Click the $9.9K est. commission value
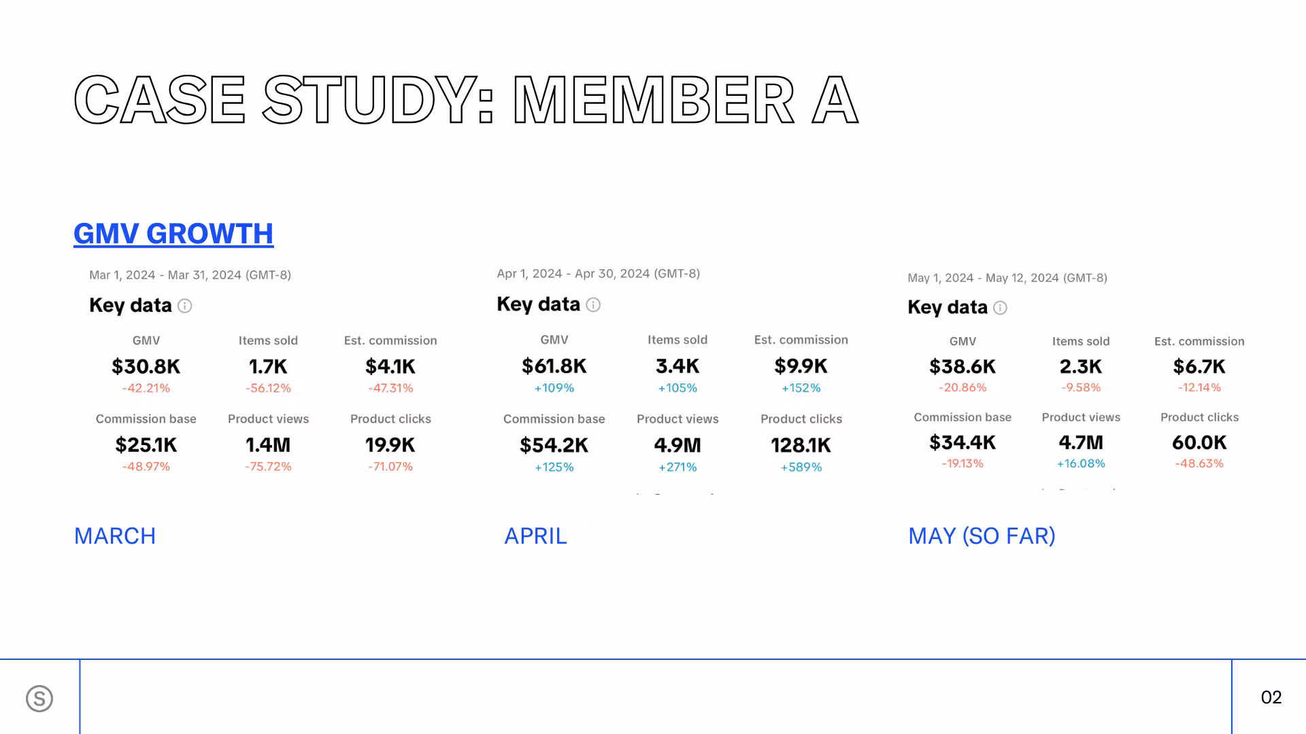The width and height of the screenshot is (1306, 734). coord(801,366)
